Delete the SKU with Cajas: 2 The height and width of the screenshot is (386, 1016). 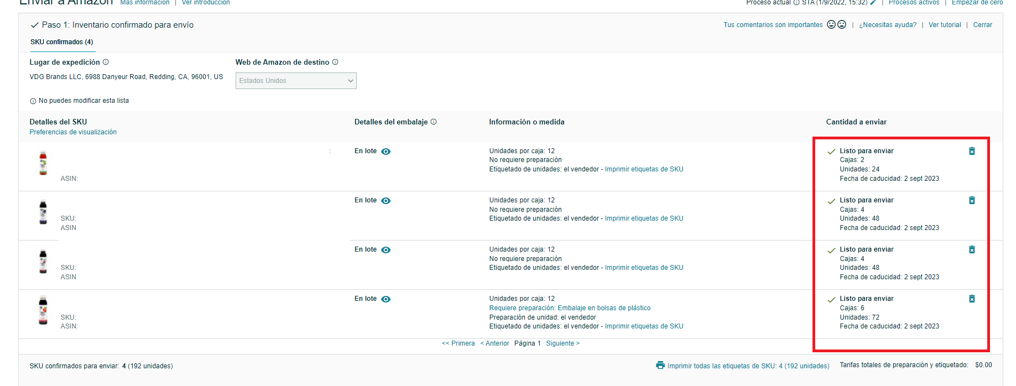[972, 151]
